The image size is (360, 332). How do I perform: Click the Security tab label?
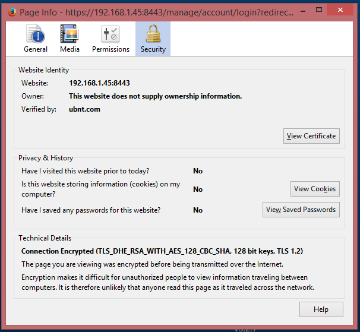(x=153, y=49)
